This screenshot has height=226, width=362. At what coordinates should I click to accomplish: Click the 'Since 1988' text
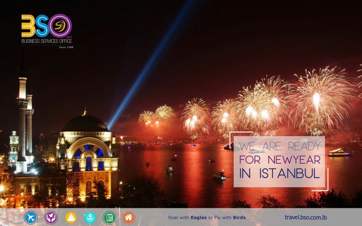coord(66,47)
